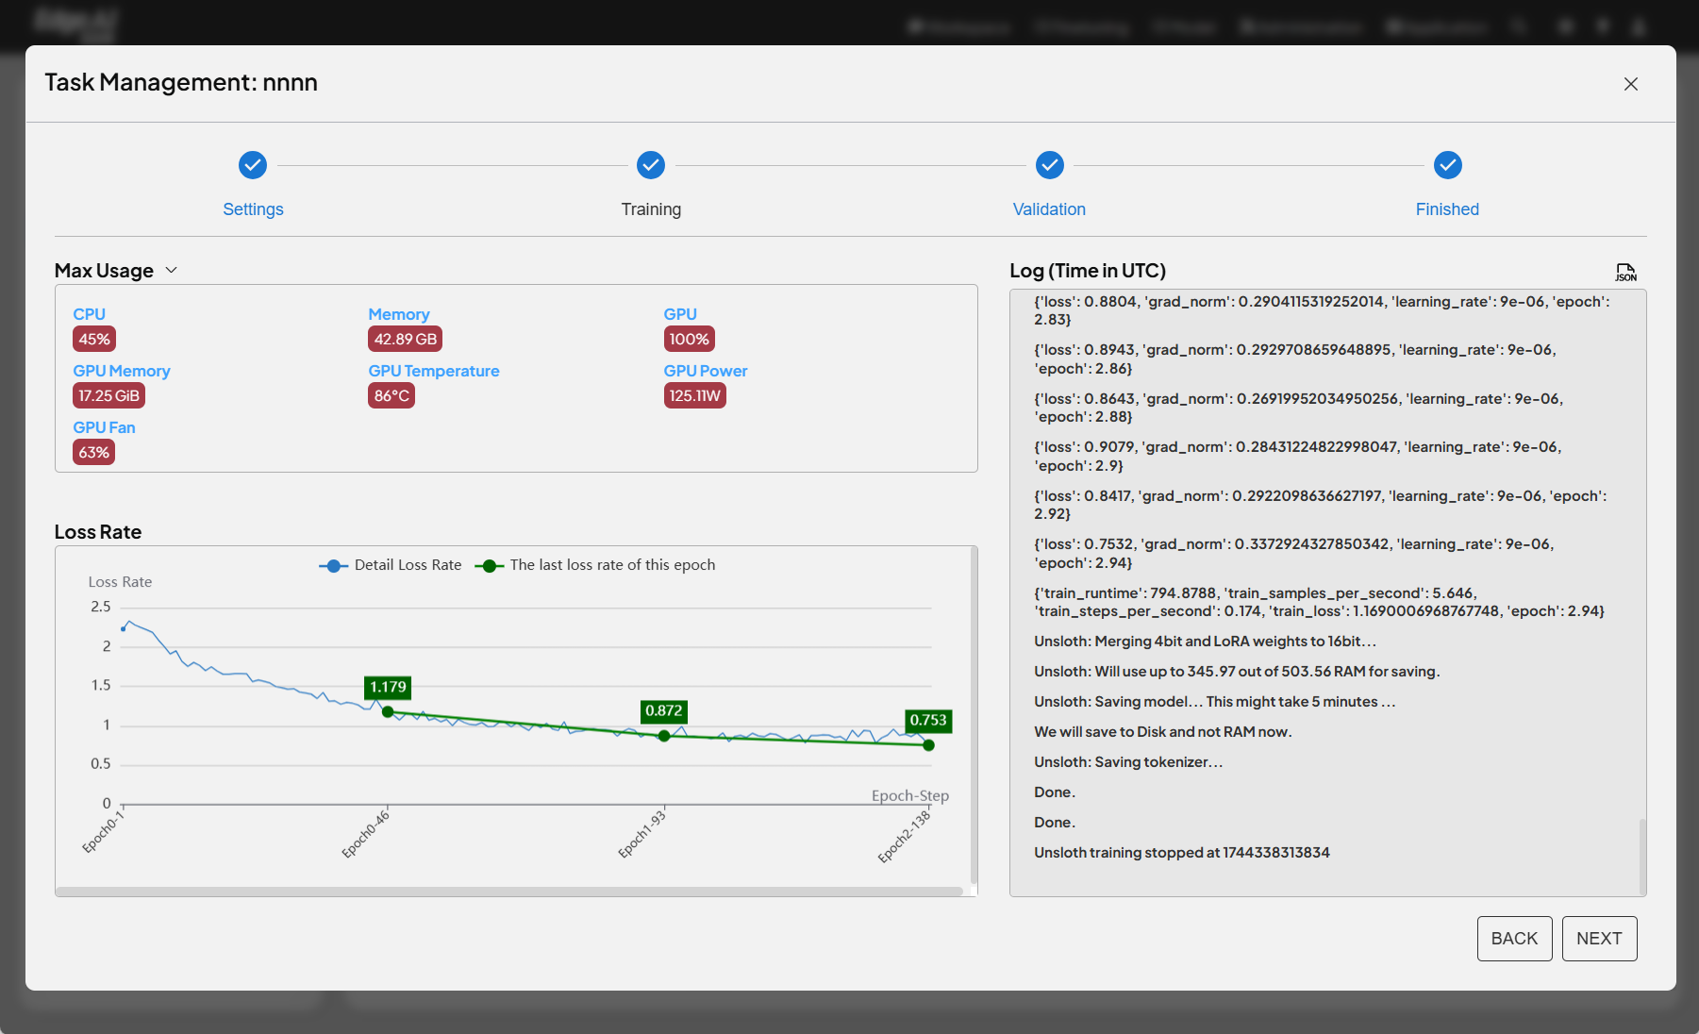Close the Task Management dialog
The image size is (1699, 1034).
1630,84
